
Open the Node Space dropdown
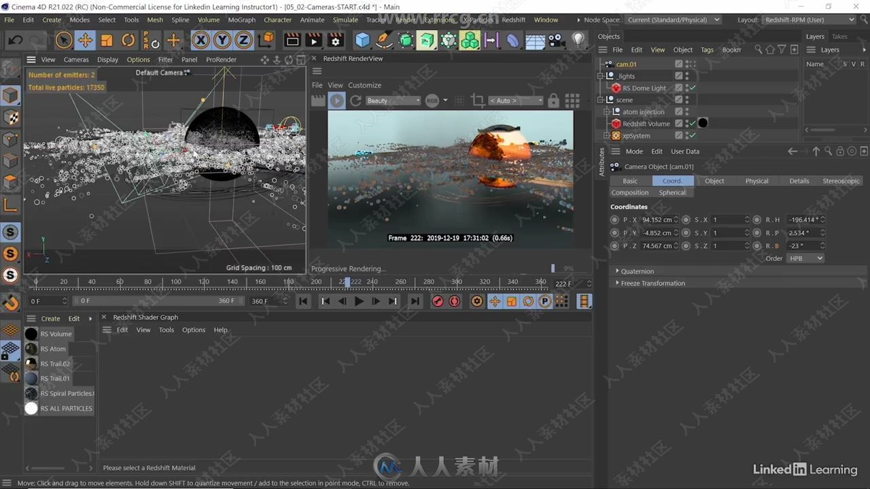pos(673,20)
